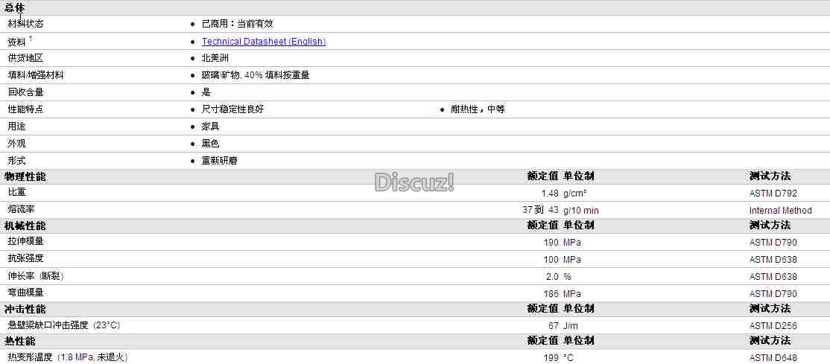Select the 重新研磨 value
This screenshot has width=830, height=364.
point(220,160)
